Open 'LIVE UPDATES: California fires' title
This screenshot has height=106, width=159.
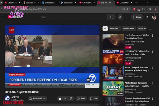click(x=137, y=53)
